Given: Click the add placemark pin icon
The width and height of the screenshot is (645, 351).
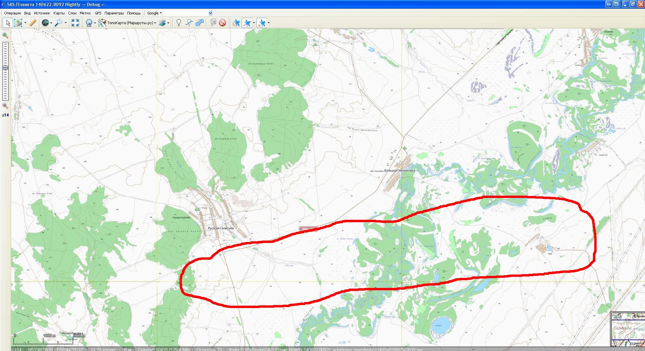Looking at the screenshot, I should click(179, 23).
